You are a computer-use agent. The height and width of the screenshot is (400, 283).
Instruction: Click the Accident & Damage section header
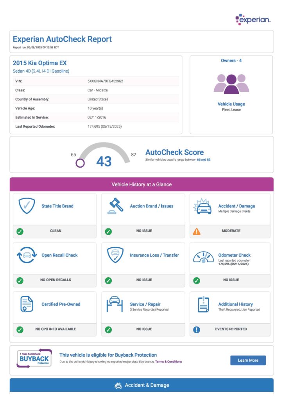[141, 385]
